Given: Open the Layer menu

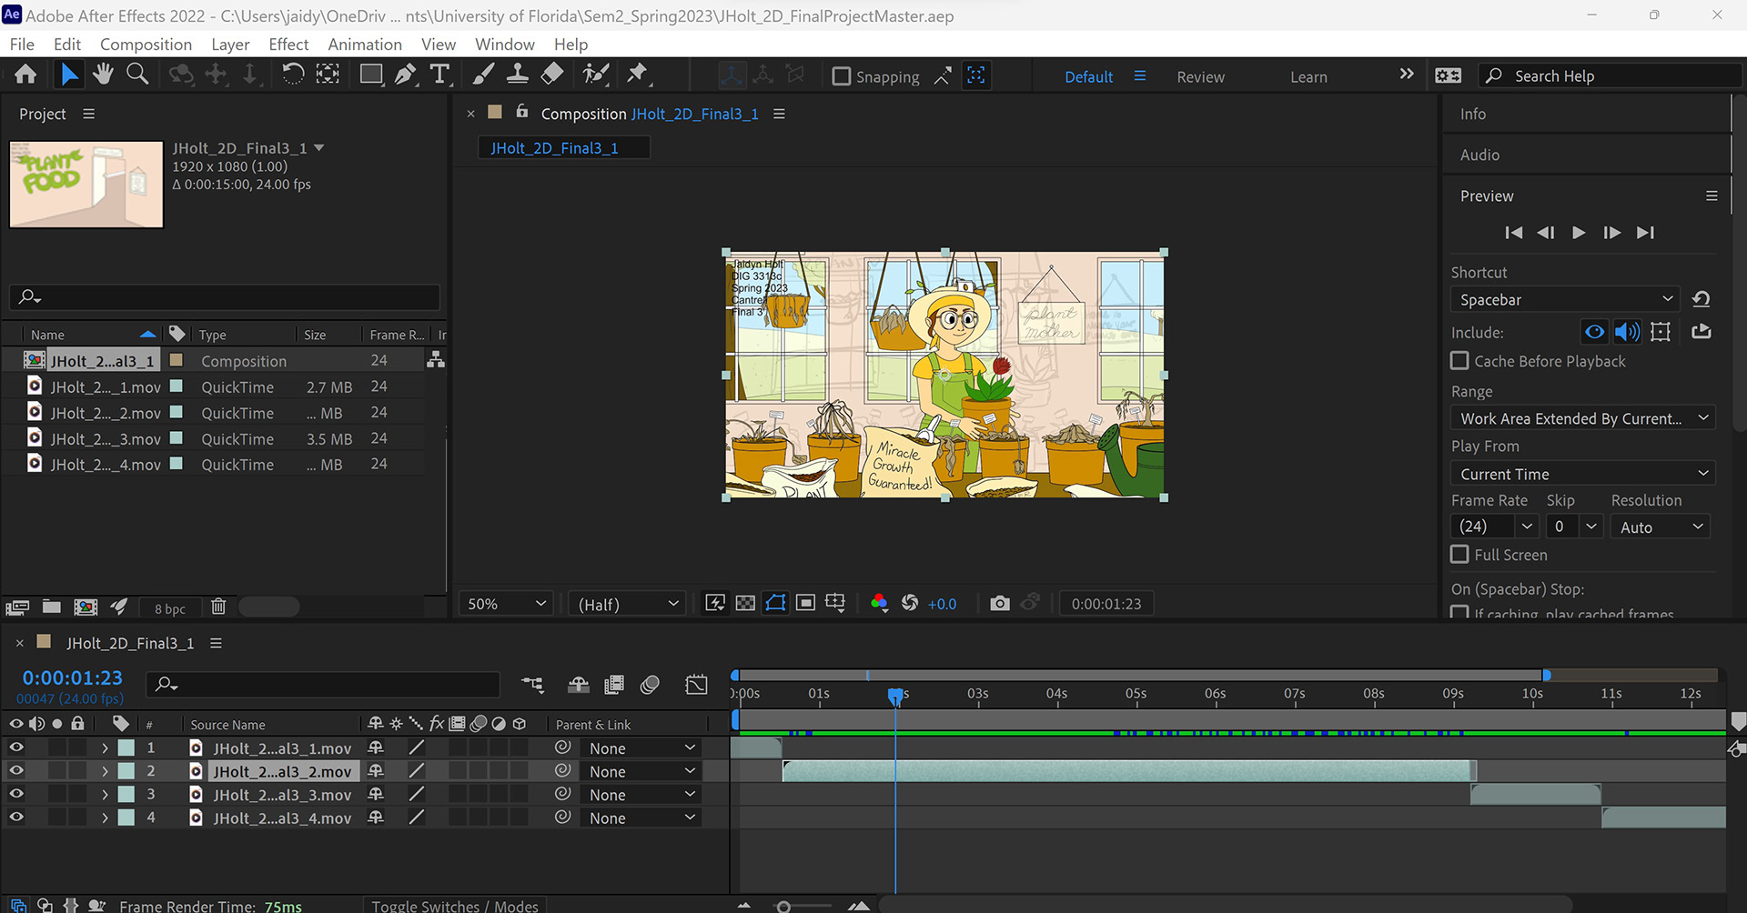Looking at the screenshot, I should [230, 45].
